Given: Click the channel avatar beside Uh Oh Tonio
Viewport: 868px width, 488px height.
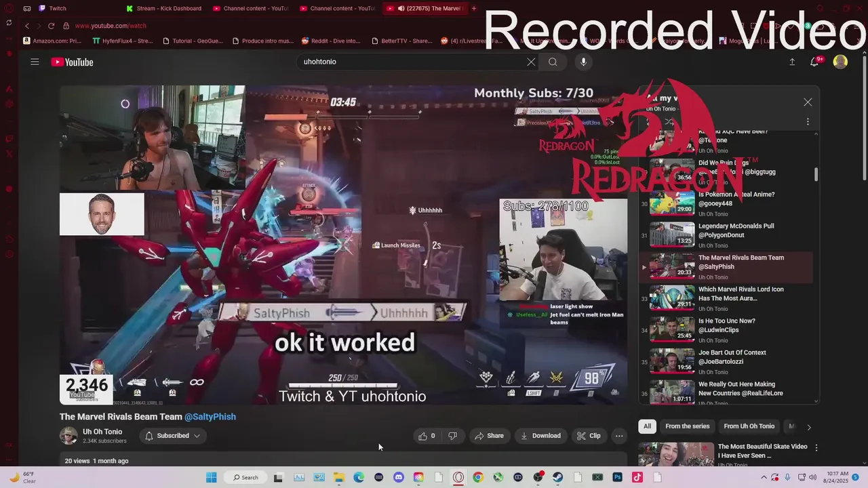Looking at the screenshot, I should [68, 436].
